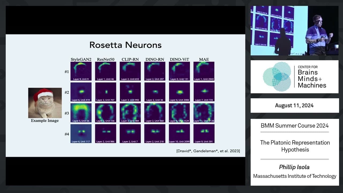Click the Phillip Isola speaker name
Viewport: 343px width, 193px height.
(294, 167)
